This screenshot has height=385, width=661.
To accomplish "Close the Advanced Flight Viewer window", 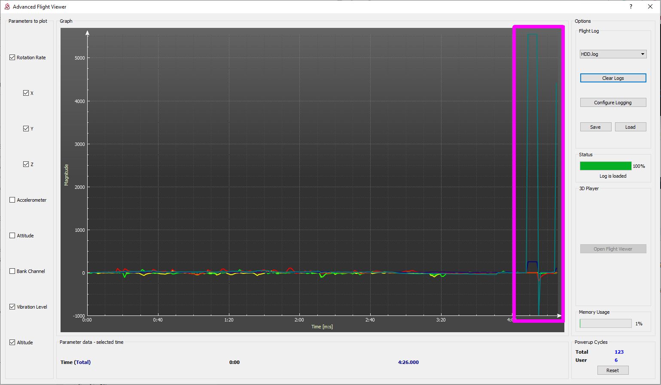I will click(650, 6).
